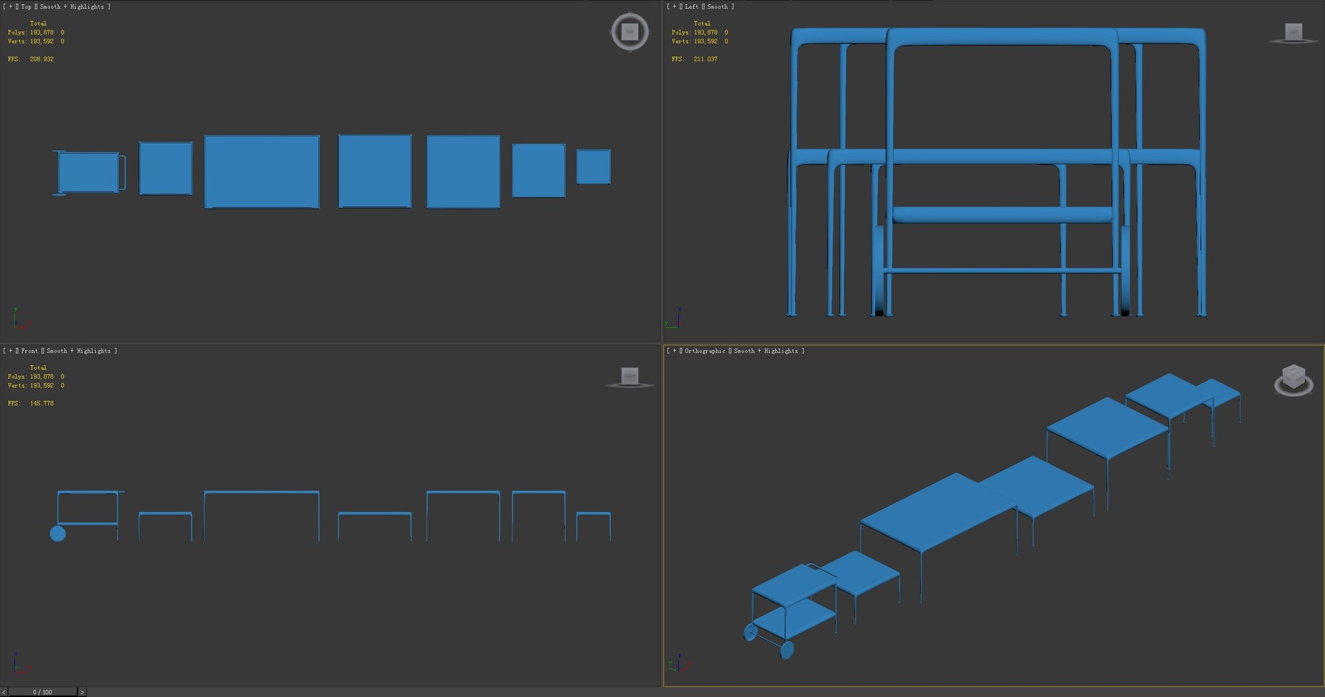Open Left viewport 'Smooth' shading menu

coord(717,7)
